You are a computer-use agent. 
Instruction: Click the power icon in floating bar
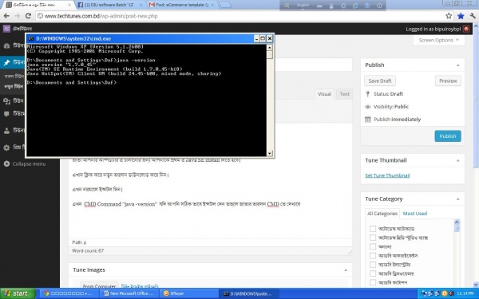point(379,6)
